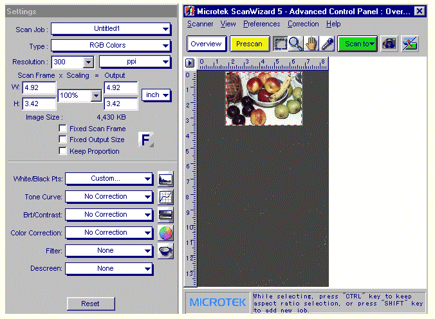Open the Correction menu
The image size is (435, 319).
[x=303, y=24]
